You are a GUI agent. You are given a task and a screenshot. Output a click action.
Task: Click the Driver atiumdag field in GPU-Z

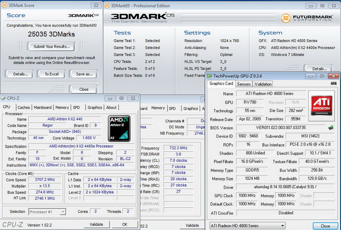pyautogui.click(x=285, y=187)
